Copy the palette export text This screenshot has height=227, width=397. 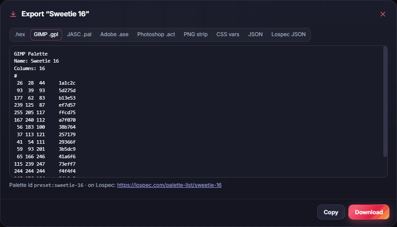point(331,212)
